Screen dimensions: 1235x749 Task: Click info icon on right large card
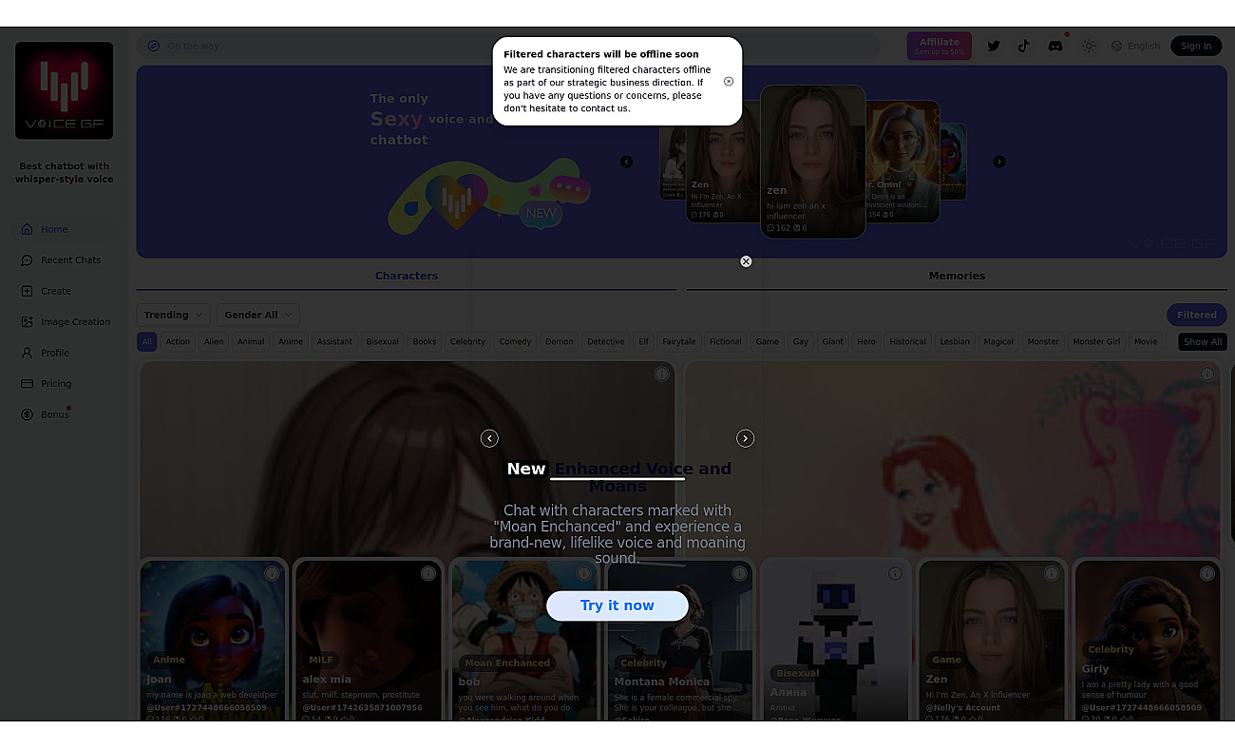point(1206,374)
